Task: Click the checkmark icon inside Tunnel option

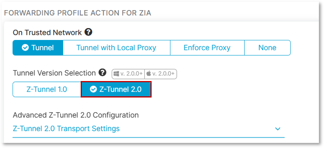Action: point(25,48)
